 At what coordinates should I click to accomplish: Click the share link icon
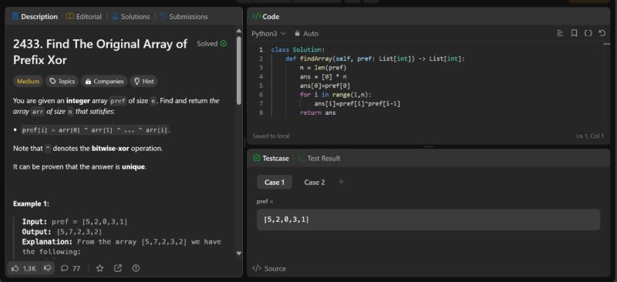[x=118, y=268]
